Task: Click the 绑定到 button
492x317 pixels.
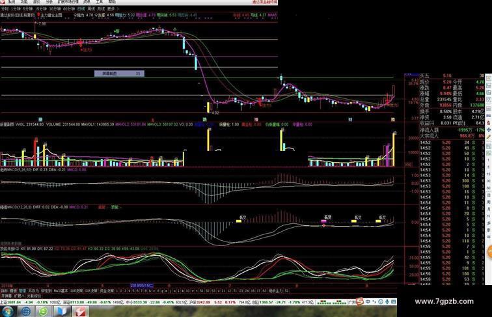Action: [46, 291]
